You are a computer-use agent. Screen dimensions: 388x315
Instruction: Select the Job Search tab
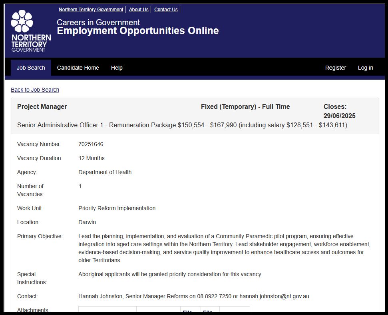coord(31,68)
